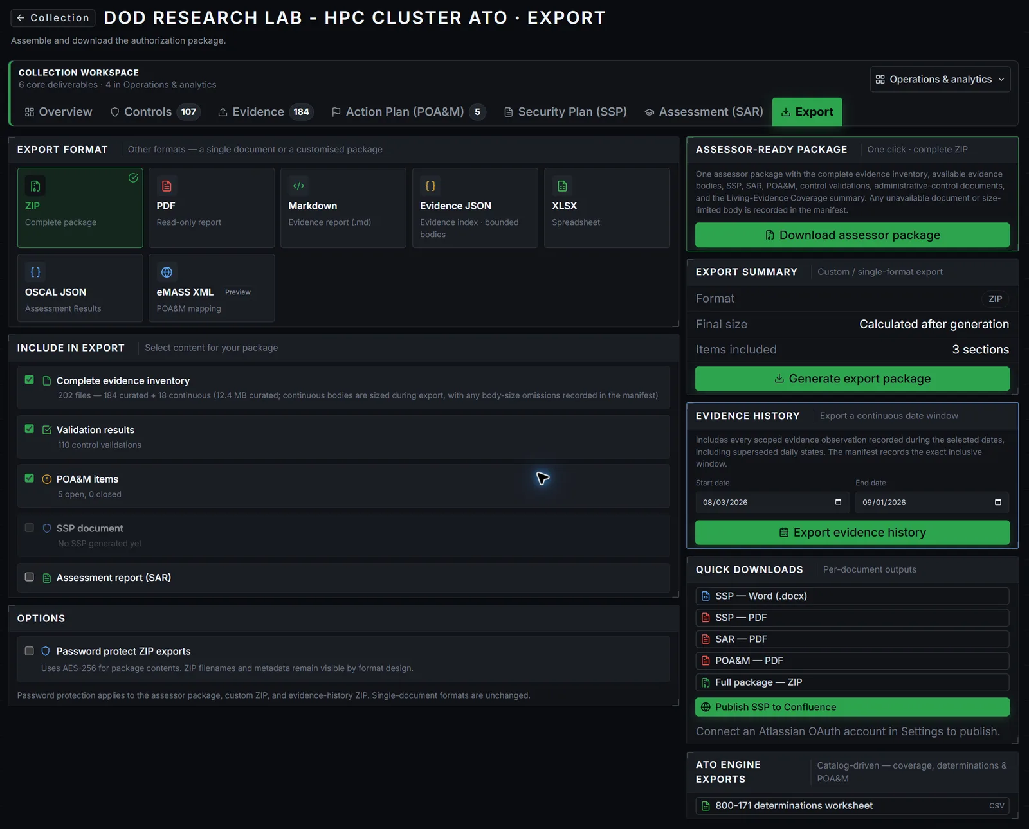Click the ZIP badge in Export Summary
Image resolution: width=1029 pixels, height=829 pixels.
995,299
